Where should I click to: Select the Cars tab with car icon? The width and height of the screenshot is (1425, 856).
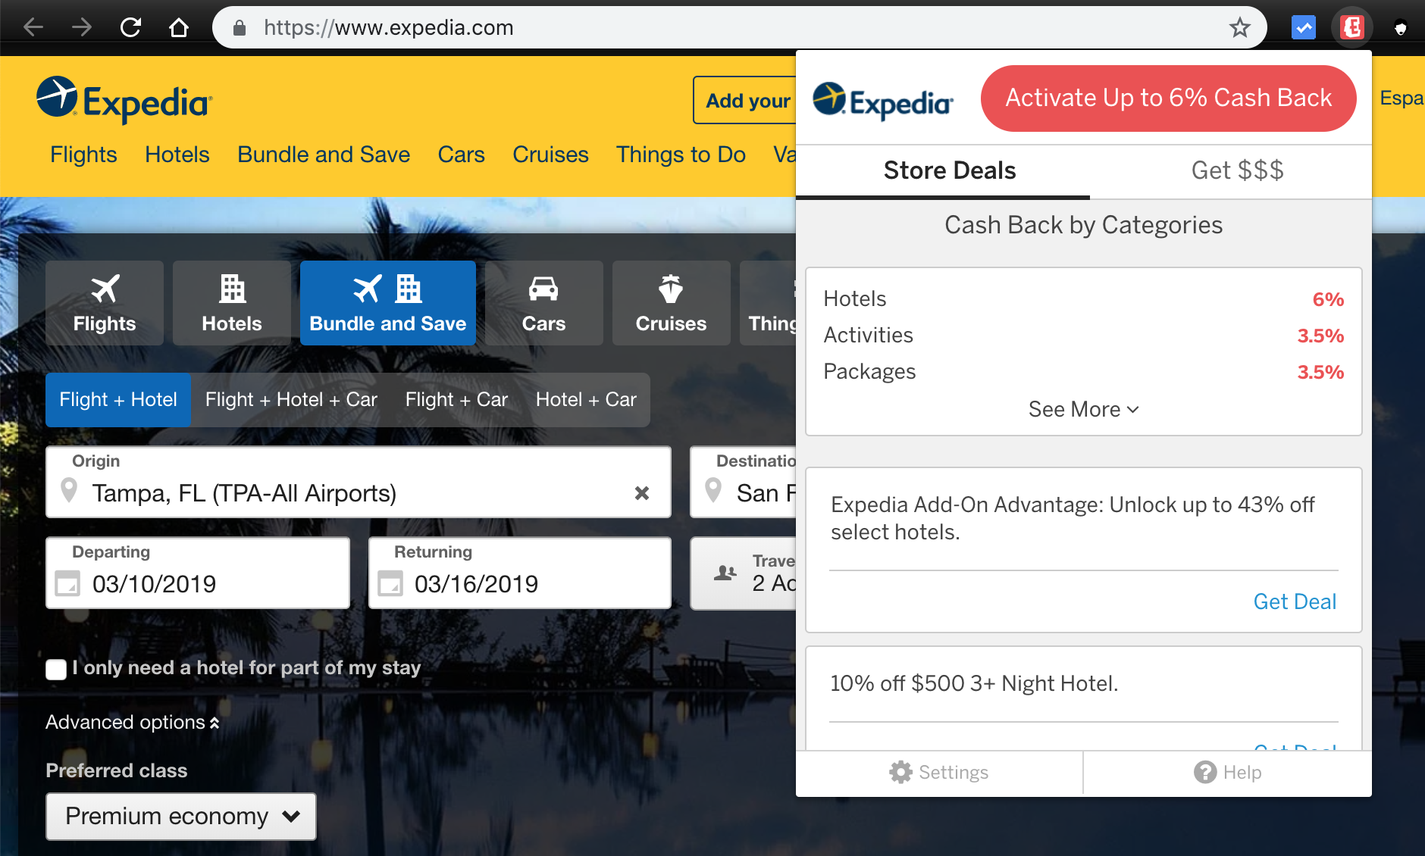[544, 303]
